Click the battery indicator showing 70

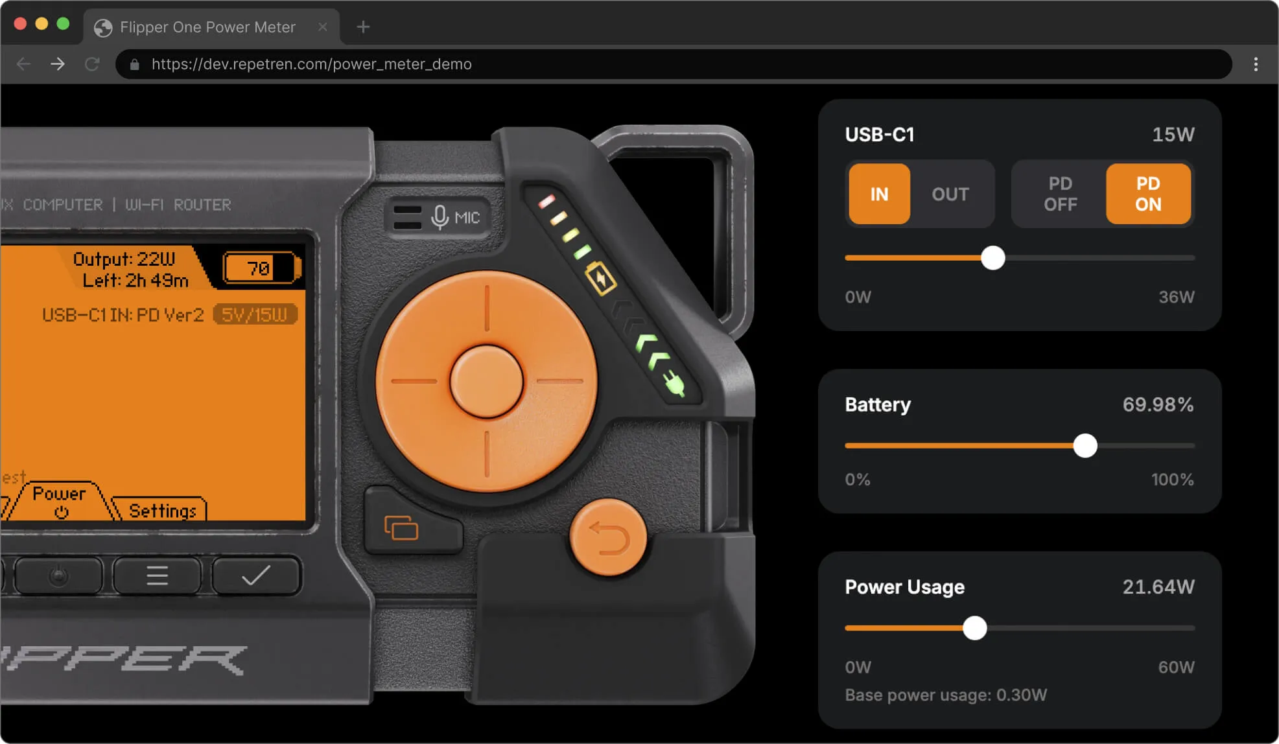pyautogui.click(x=263, y=268)
